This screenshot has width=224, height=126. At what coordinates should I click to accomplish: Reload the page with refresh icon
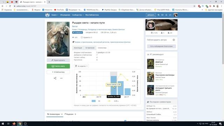pos(10,6)
